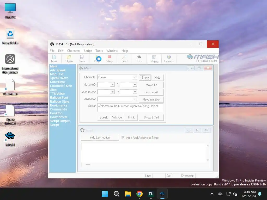This screenshot has width=267, height=200.
Task: Click the Move To button
Action: (151, 85)
